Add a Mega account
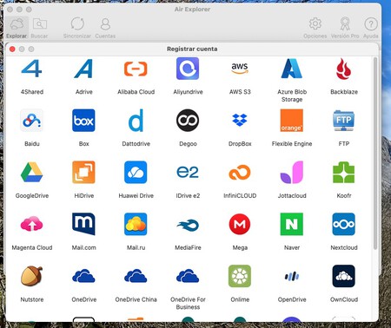This screenshot has height=328, width=391. coord(240,224)
